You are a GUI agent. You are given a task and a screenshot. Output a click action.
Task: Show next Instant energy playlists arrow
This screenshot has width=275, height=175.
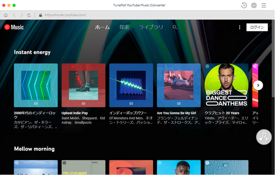coord(258,85)
